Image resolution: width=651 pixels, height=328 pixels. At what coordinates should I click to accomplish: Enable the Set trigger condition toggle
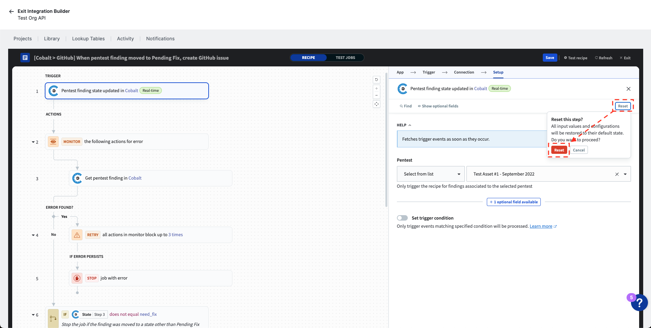402,218
